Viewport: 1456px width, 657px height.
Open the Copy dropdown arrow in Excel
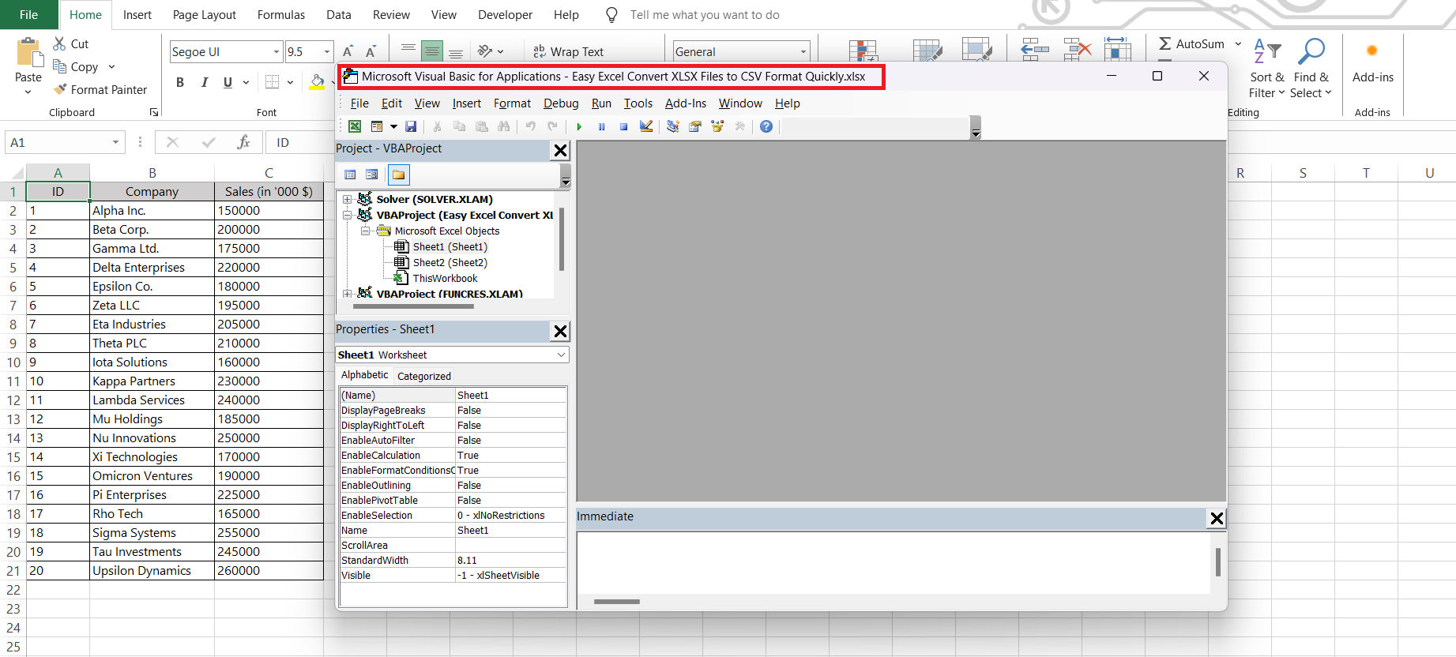click(x=111, y=67)
